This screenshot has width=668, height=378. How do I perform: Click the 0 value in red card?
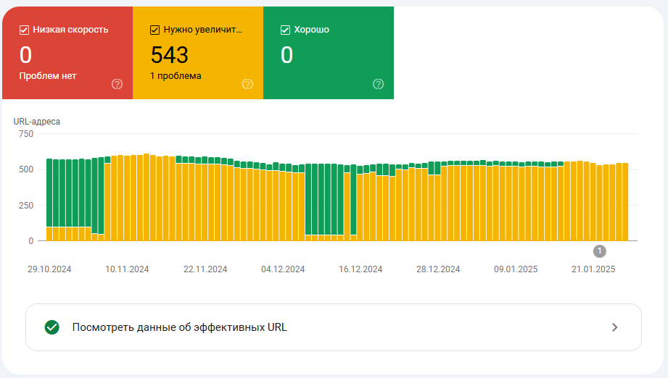[25, 55]
